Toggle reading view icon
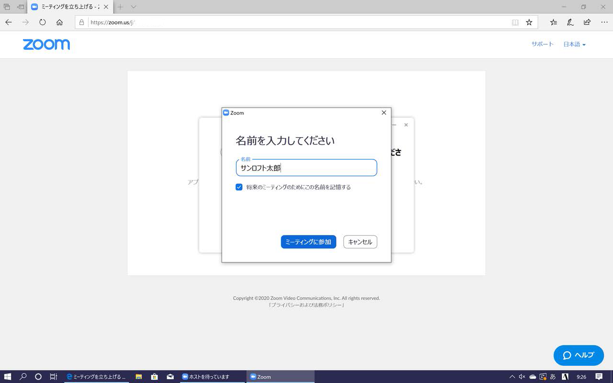The width and height of the screenshot is (613, 383). [515, 22]
